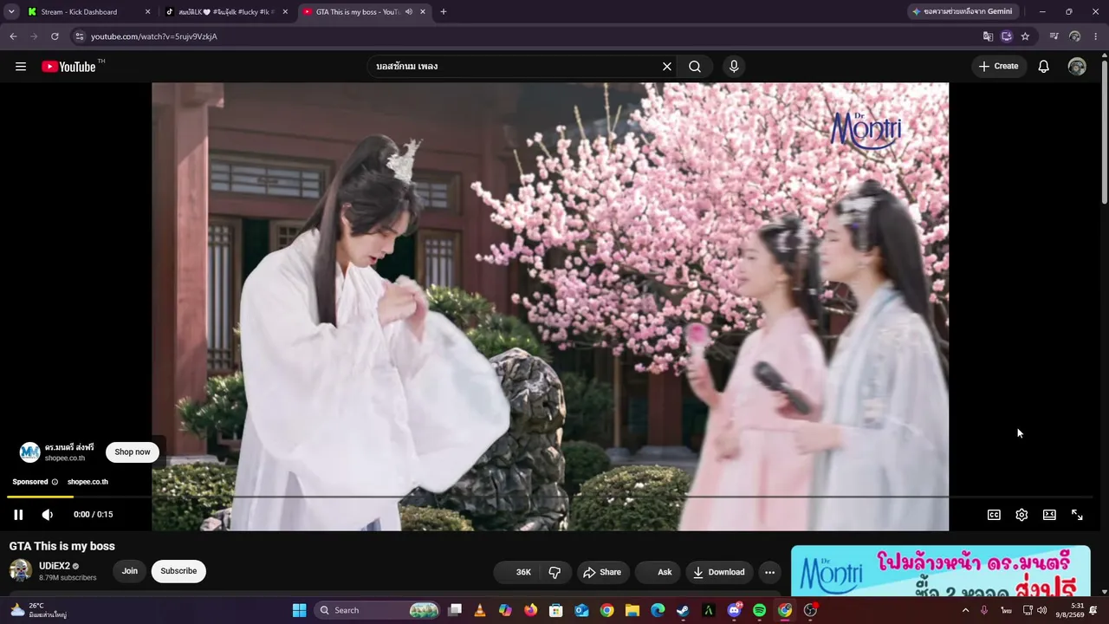The height and width of the screenshot is (624, 1109).
Task: Submit search with magnifier icon
Action: pos(695,67)
